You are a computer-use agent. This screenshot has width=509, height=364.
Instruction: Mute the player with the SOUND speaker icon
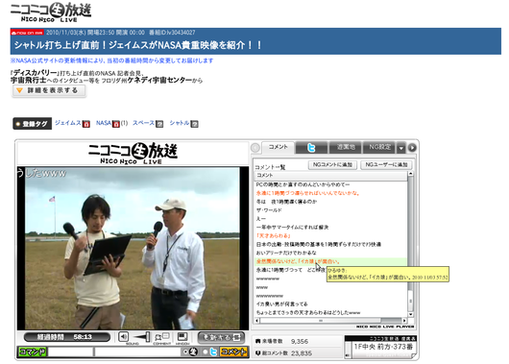click(x=123, y=337)
